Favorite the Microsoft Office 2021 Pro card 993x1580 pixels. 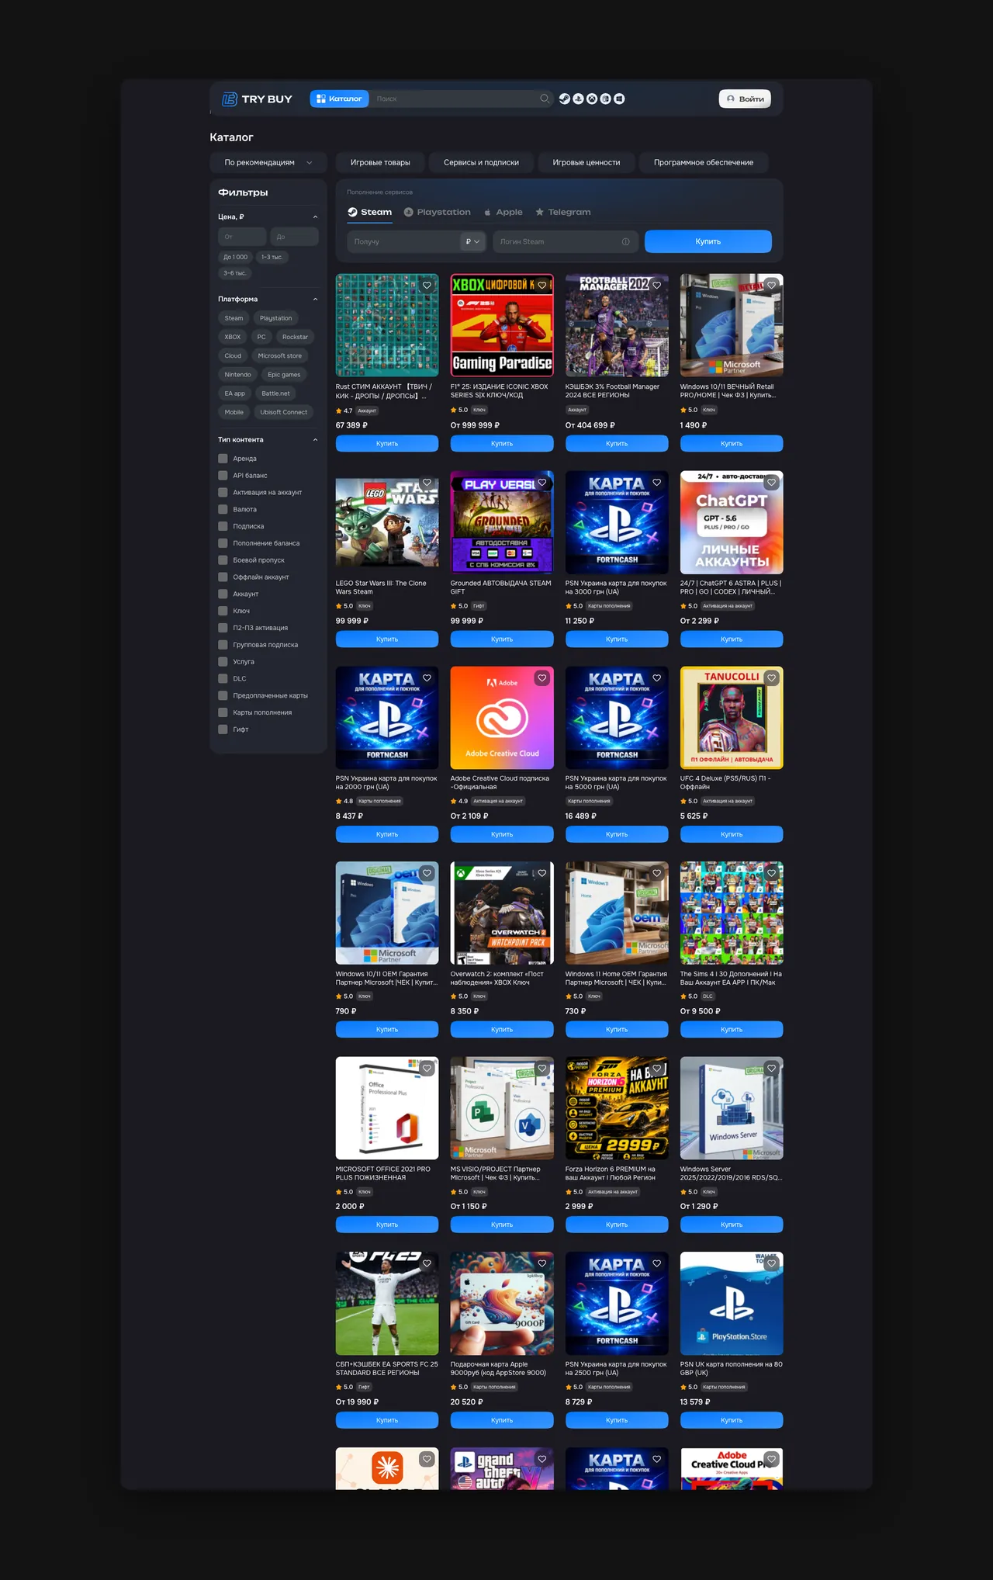[x=427, y=1069]
